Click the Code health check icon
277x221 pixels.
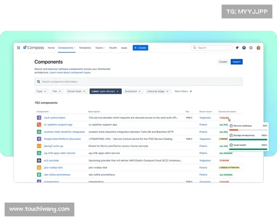pos(231,145)
